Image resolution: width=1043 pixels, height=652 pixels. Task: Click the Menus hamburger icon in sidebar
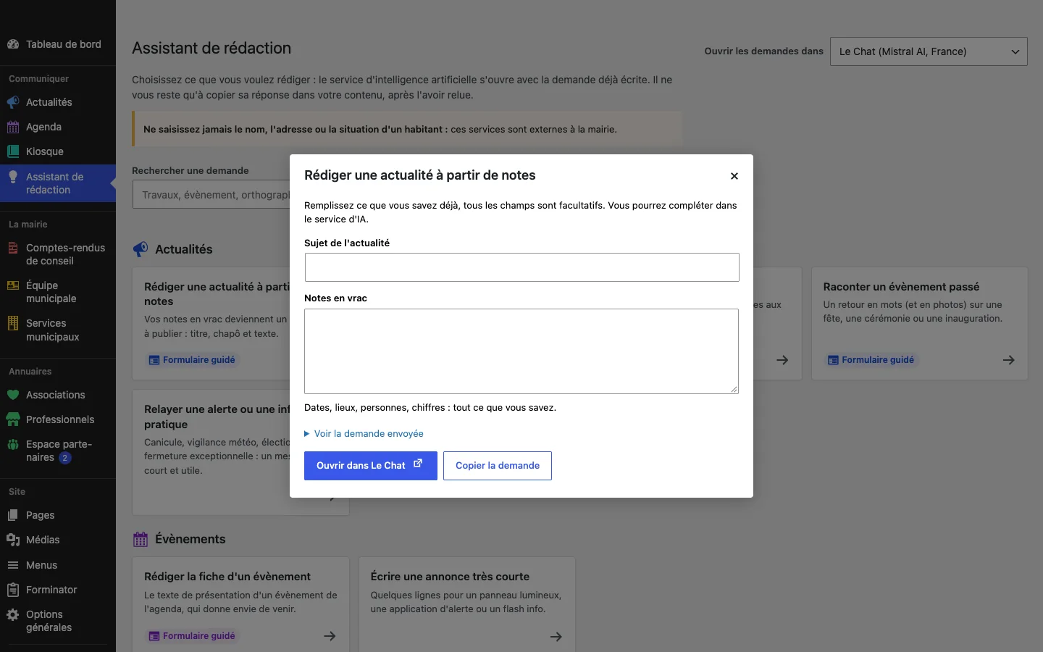click(13, 565)
